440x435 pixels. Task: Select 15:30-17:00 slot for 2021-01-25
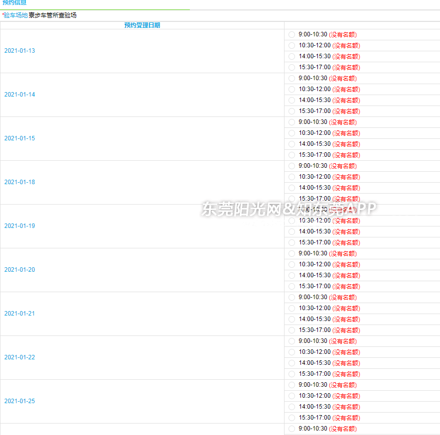click(292, 418)
